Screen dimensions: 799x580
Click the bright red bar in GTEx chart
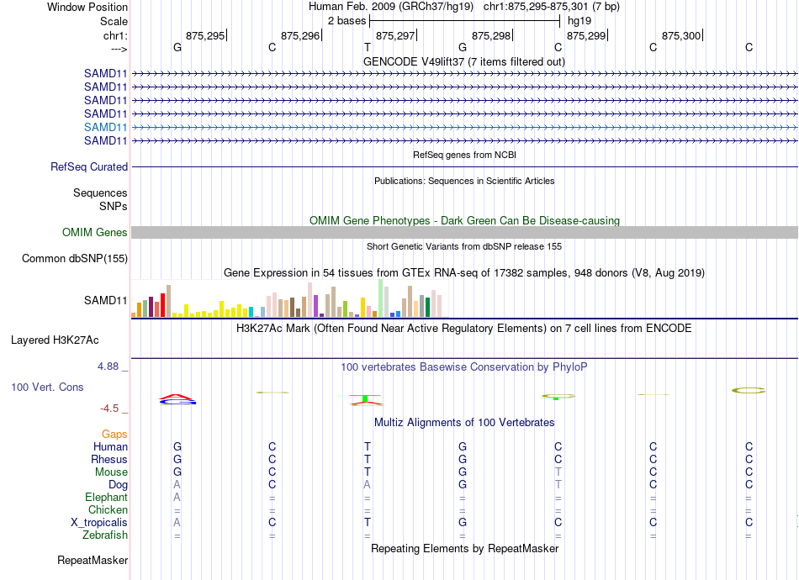coord(162,305)
